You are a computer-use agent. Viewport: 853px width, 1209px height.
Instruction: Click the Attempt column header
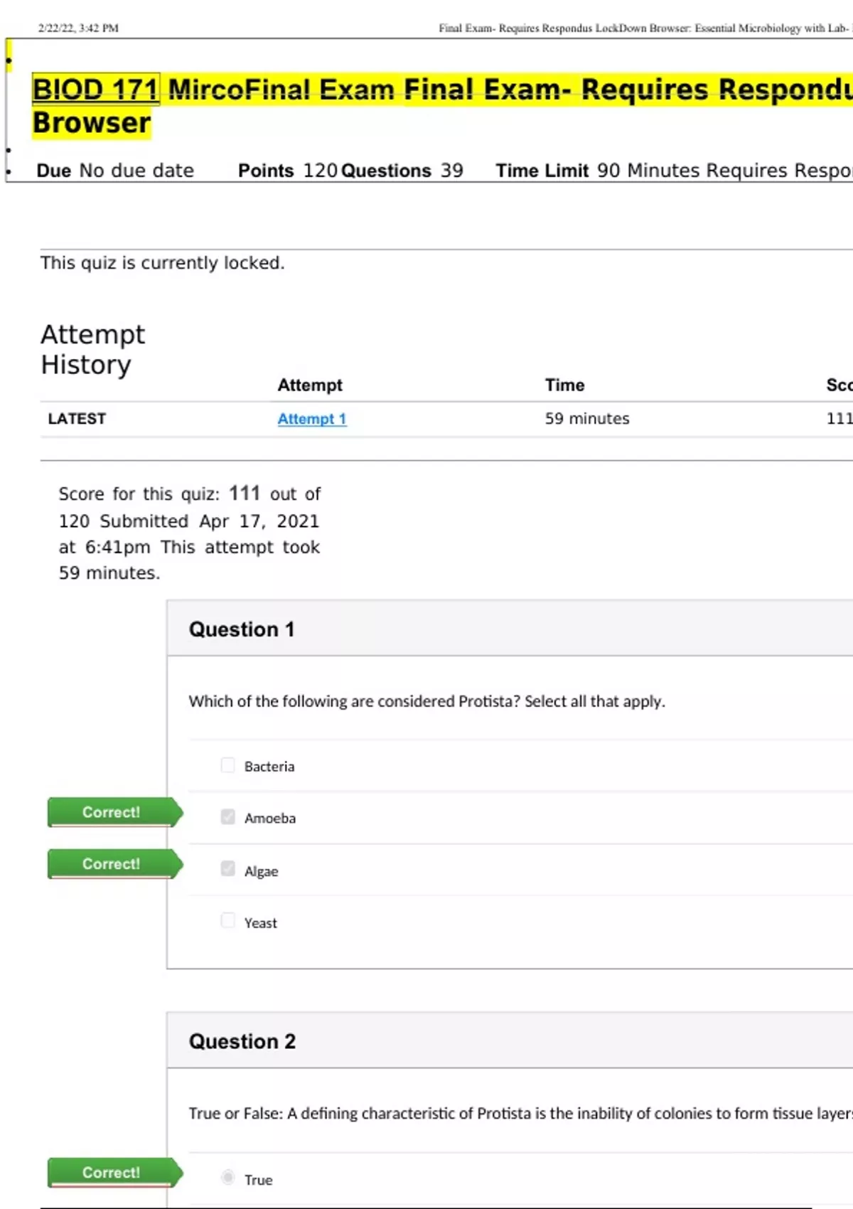pyautogui.click(x=309, y=385)
